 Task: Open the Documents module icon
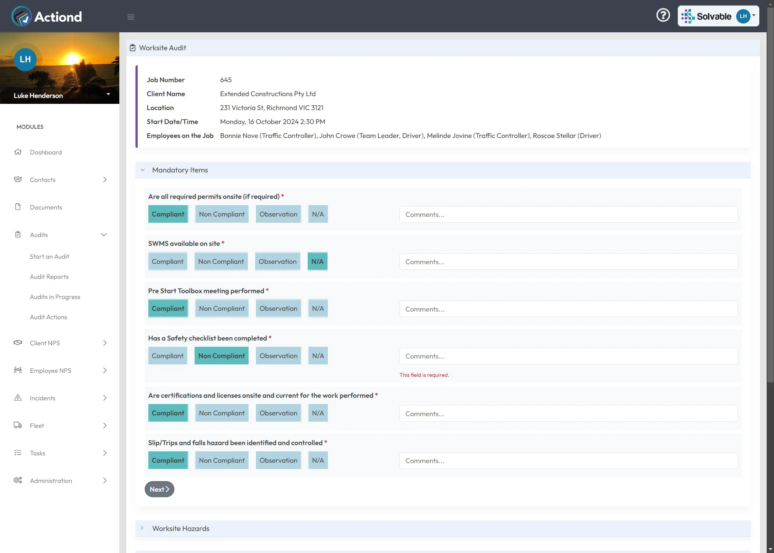pos(18,207)
